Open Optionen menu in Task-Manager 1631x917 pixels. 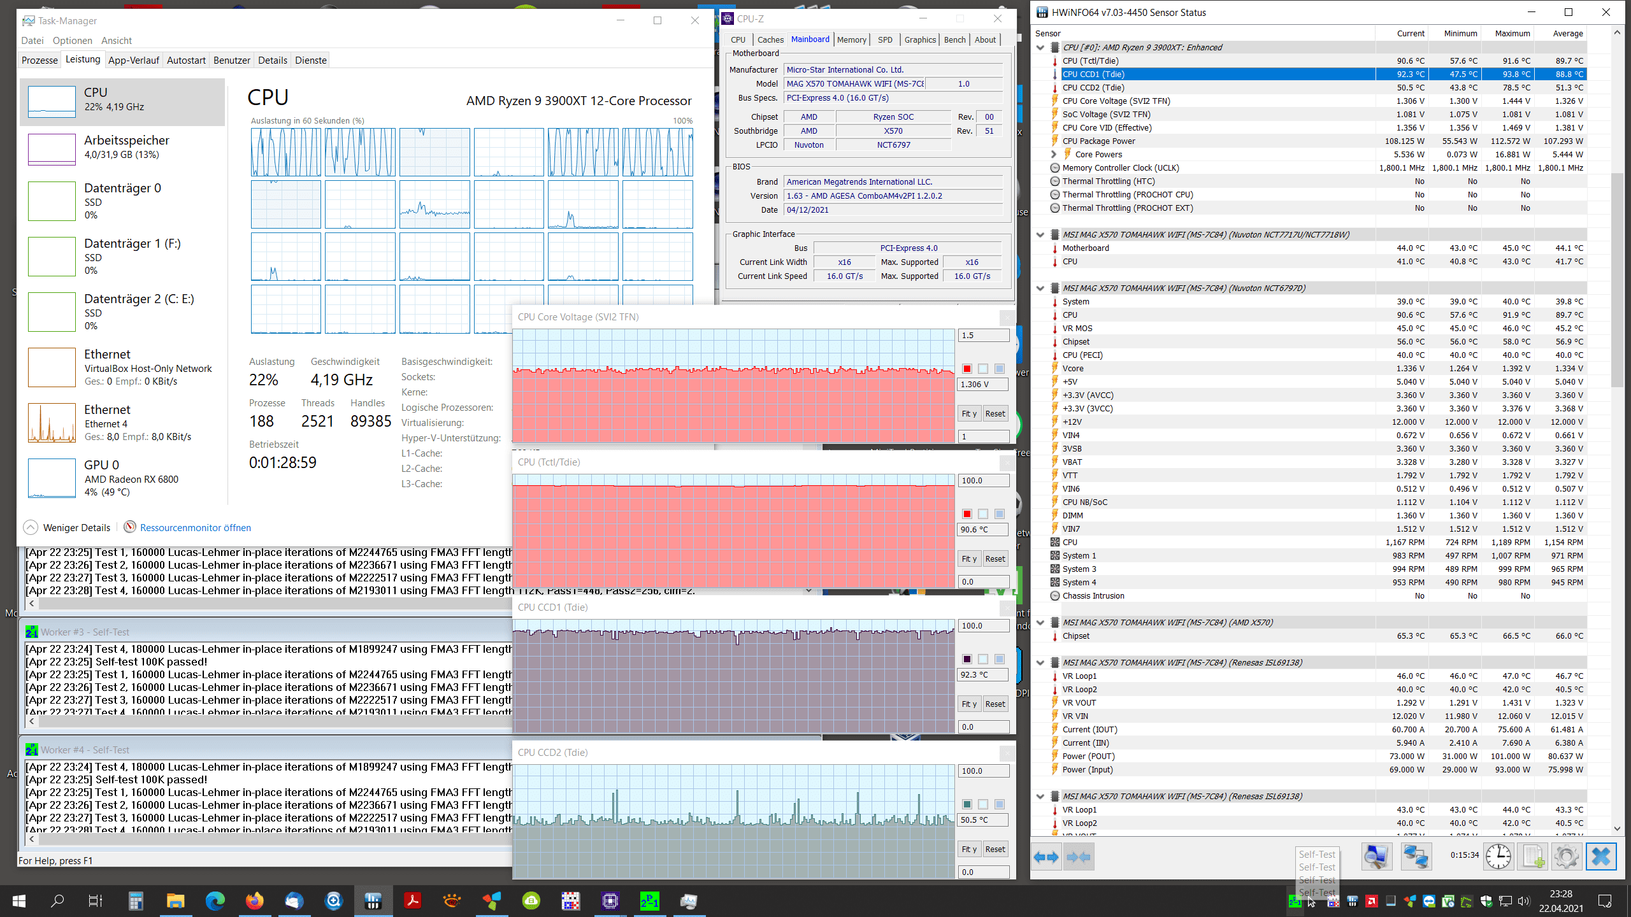pos(73,40)
